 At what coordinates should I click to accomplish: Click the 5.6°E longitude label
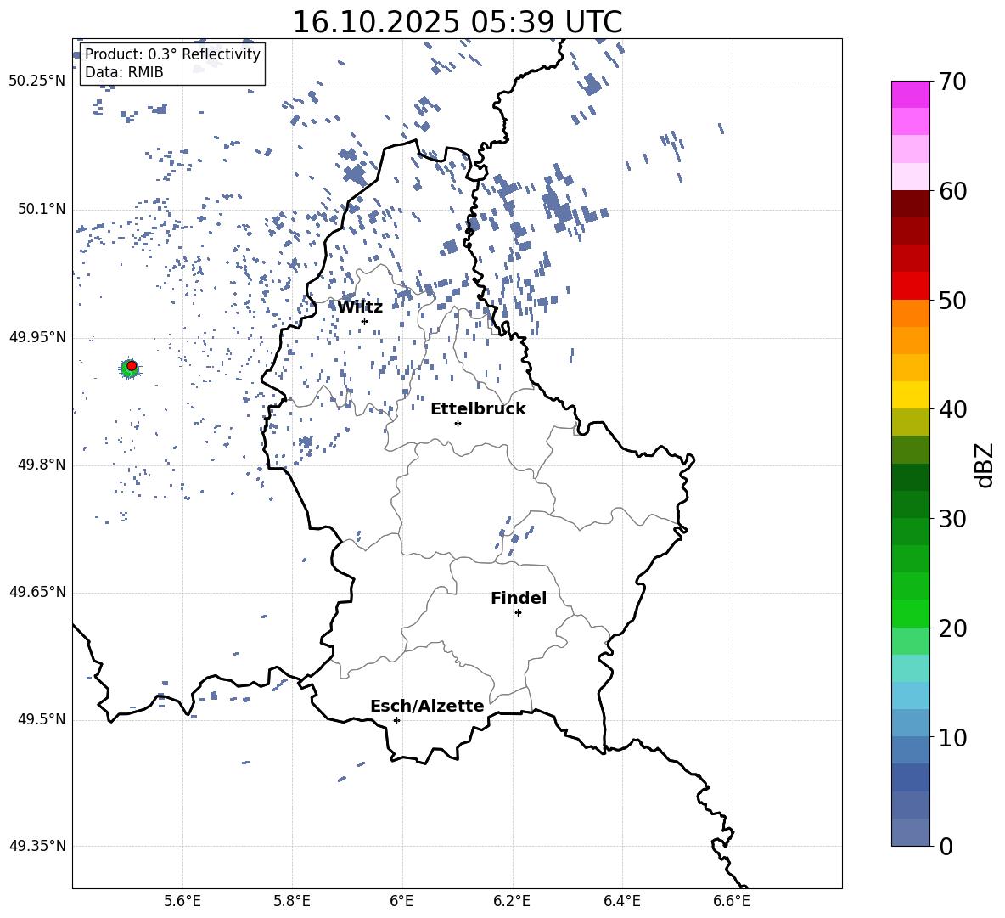pyautogui.click(x=182, y=901)
